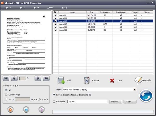The width and height of the screenshot is (156, 116).
Task: Click the Add file icon
Action: (x=61, y=80)
